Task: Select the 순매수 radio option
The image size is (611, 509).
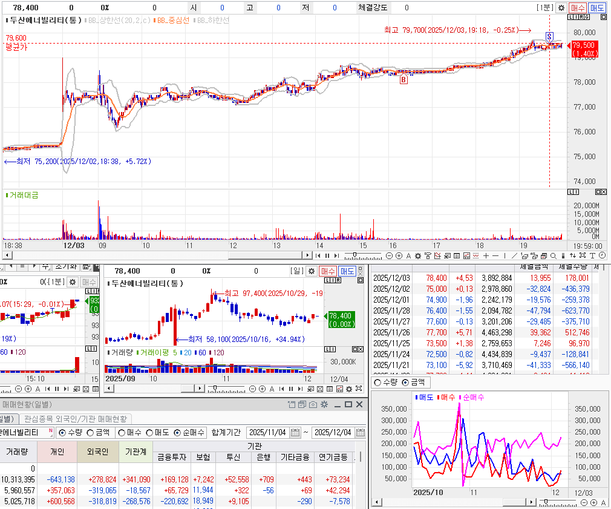Action: [177, 433]
